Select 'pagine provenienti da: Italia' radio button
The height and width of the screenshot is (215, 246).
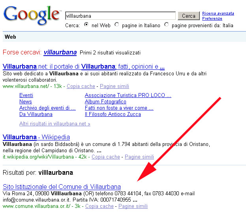[167, 24]
